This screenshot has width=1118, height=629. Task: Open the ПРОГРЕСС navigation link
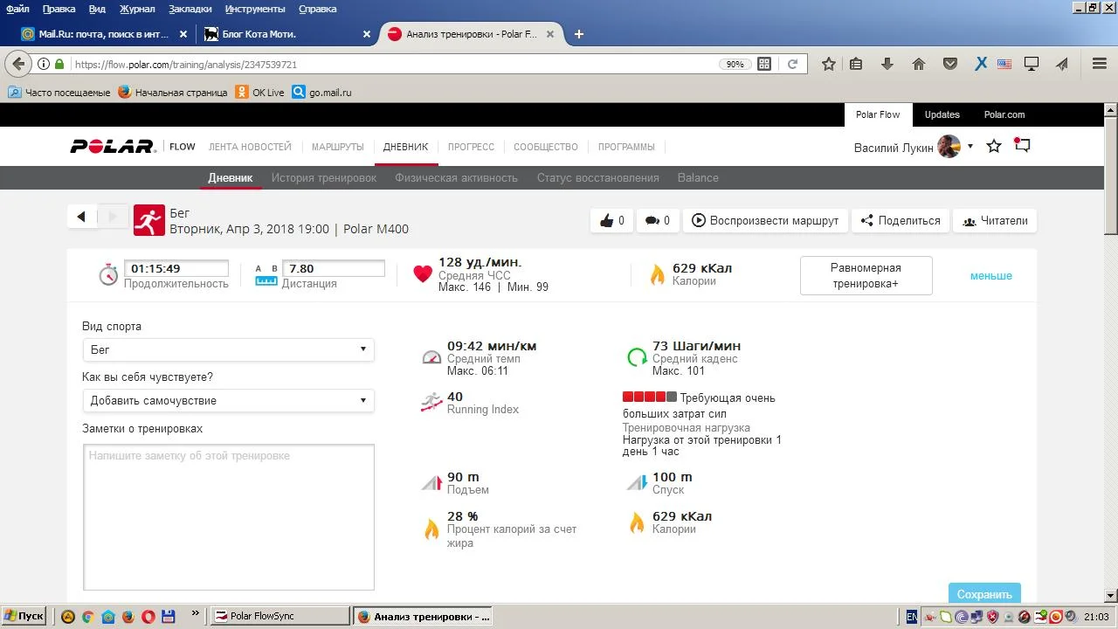coord(472,147)
